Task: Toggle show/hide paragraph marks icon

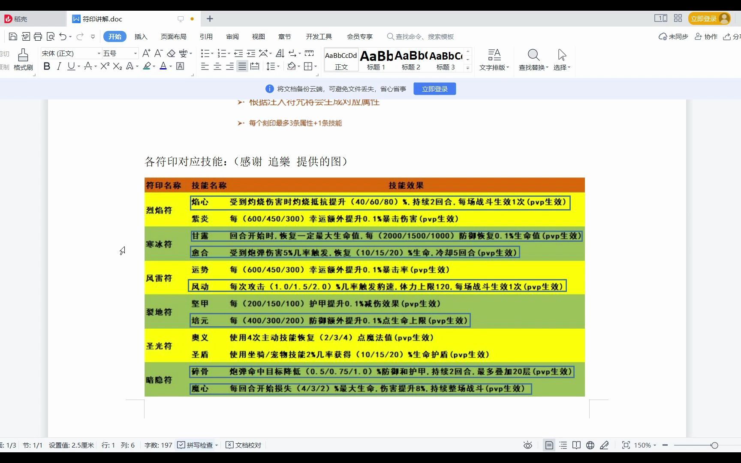Action: coord(292,53)
